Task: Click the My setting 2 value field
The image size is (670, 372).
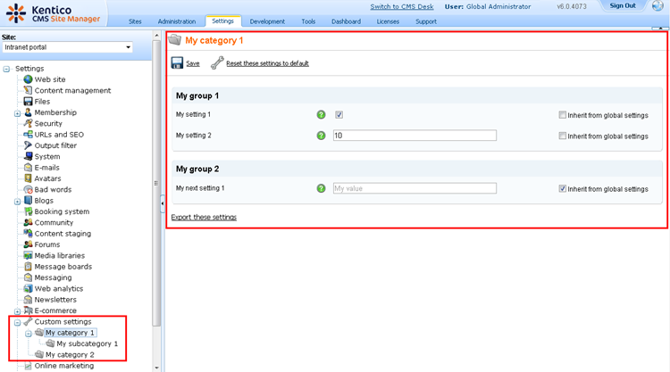Action: (x=415, y=136)
